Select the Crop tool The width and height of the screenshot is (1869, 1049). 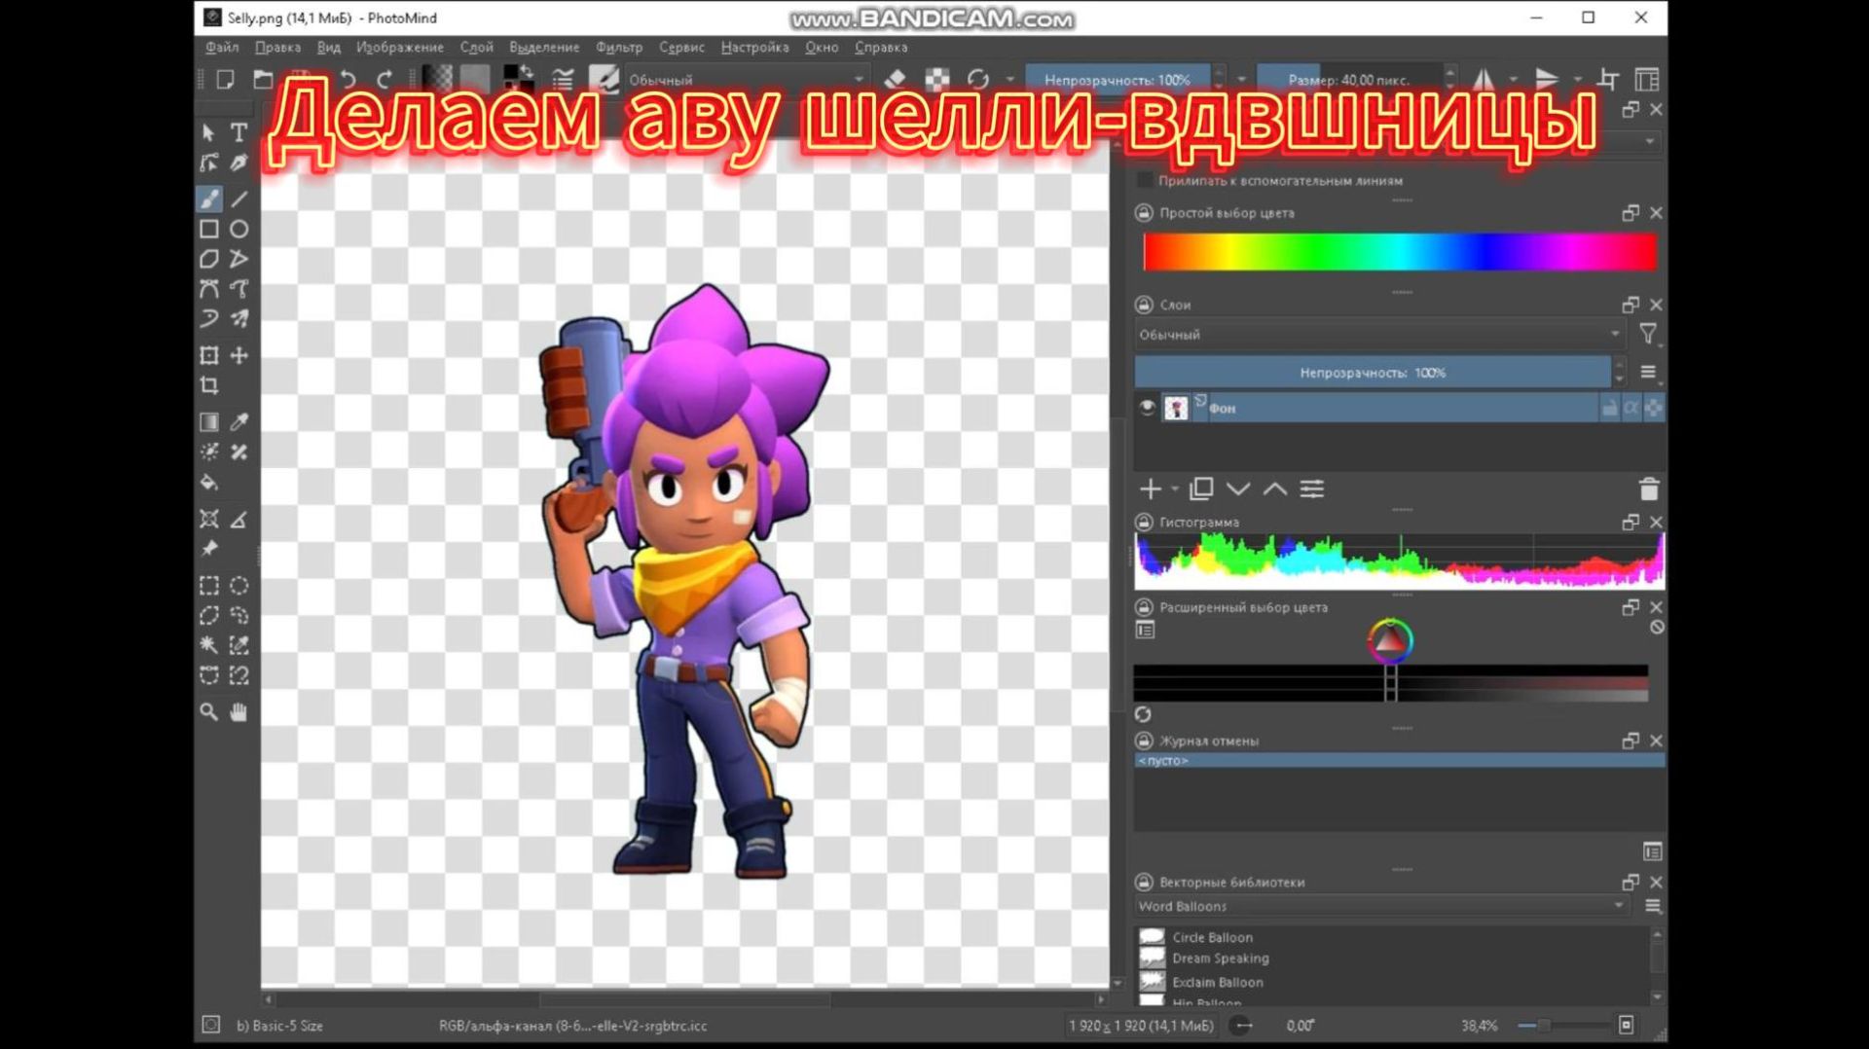point(208,385)
